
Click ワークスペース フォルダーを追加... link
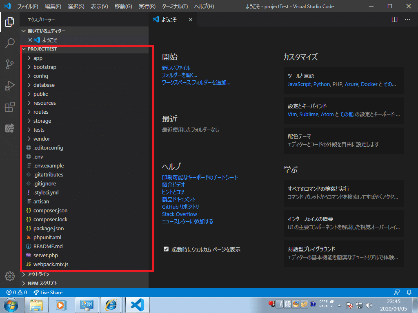point(196,82)
